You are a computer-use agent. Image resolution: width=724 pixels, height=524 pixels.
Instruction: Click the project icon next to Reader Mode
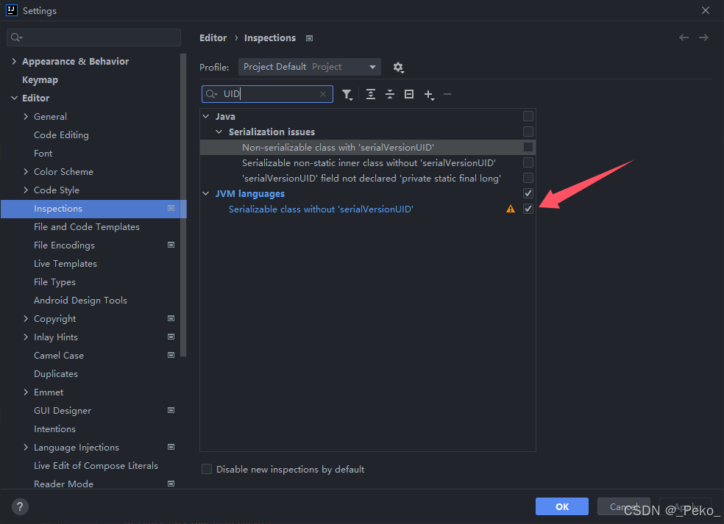(x=171, y=484)
